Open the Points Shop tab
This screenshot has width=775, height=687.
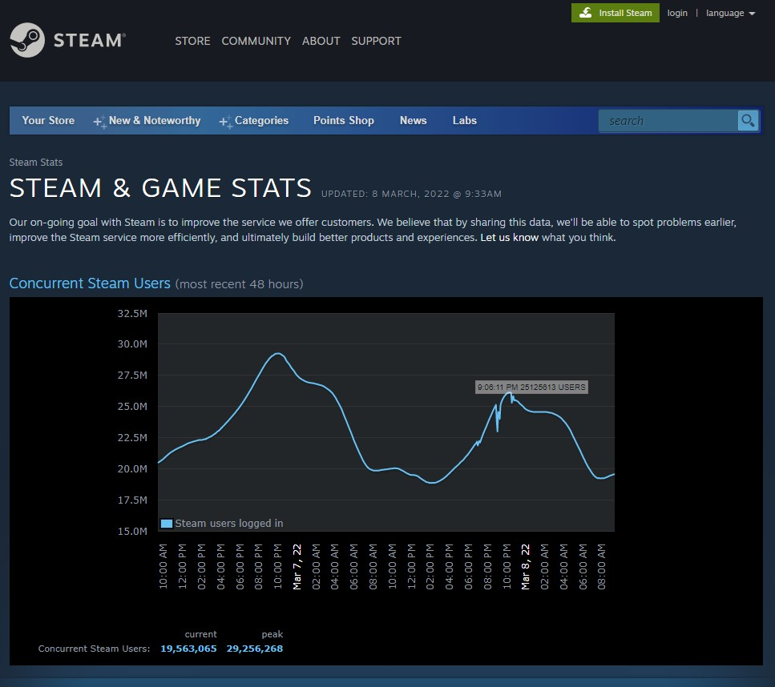[344, 121]
